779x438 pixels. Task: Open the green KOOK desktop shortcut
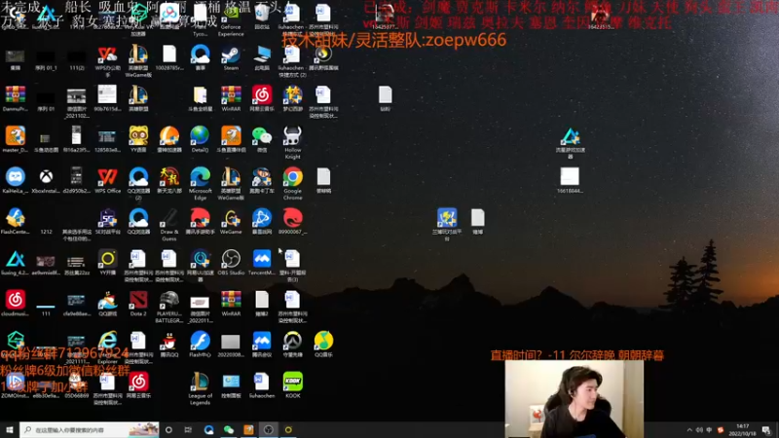click(x=293, y=385)
